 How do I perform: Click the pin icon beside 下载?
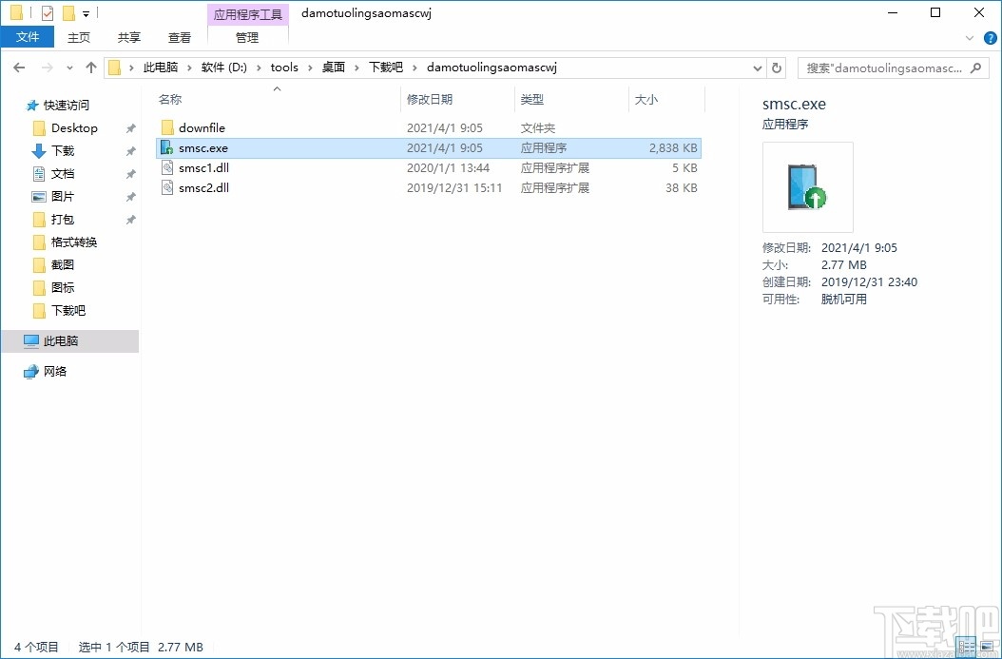[x=130, y=150]
